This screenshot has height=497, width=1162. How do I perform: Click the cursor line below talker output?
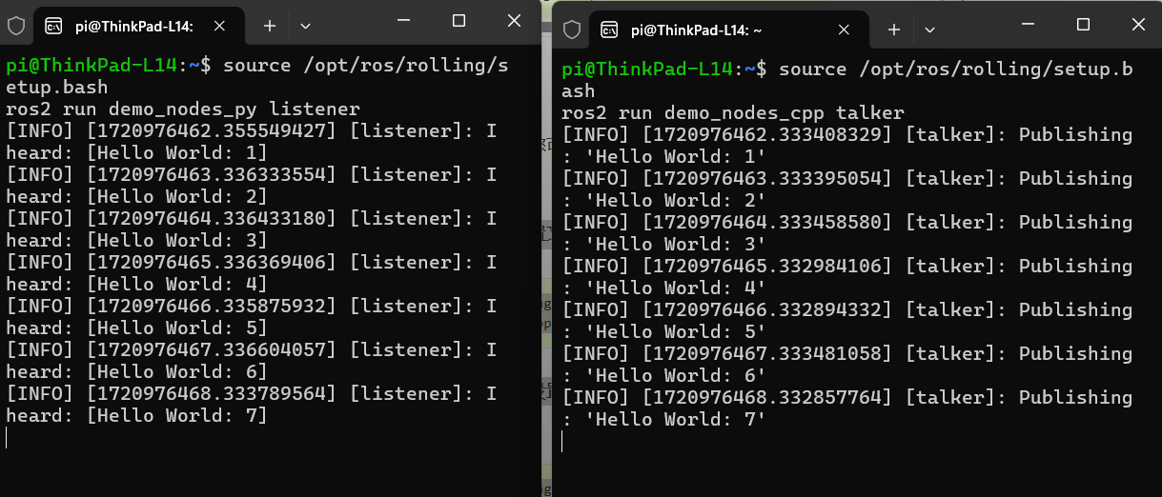pos(563,441)
